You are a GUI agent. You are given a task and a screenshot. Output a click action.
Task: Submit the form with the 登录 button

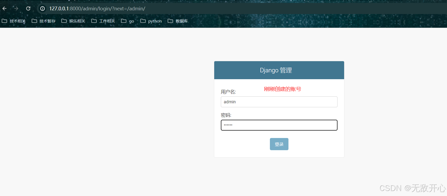coord(279,144)
